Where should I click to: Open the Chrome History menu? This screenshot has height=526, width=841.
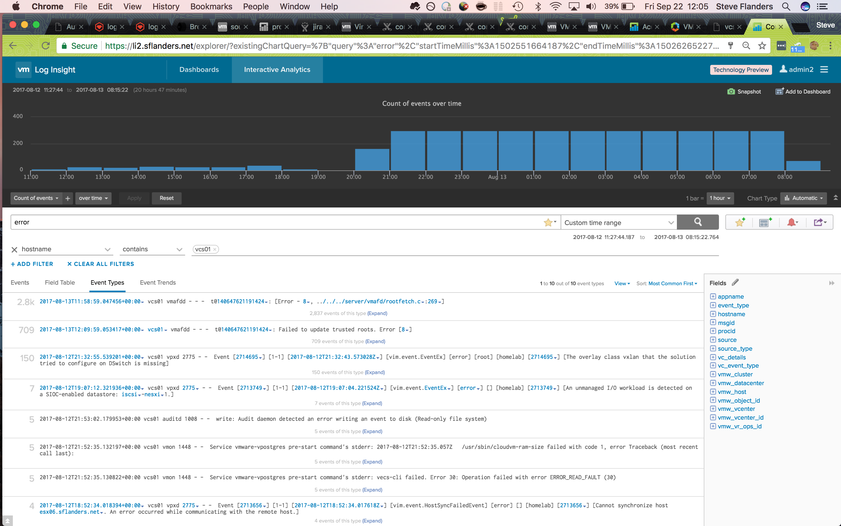166,6
